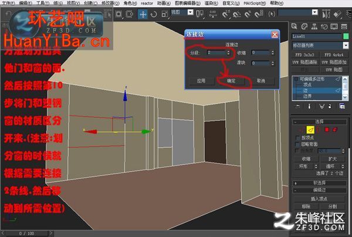Click the Align tool icon

337,14
